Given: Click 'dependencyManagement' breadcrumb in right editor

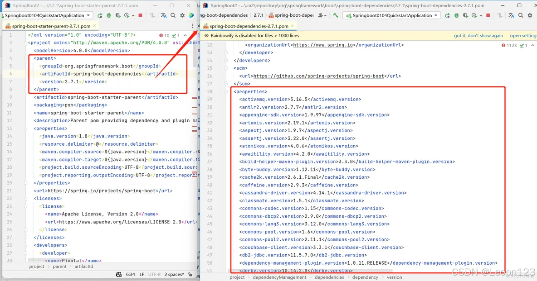Looking at the screenshot, I should [x=279, y=277].
